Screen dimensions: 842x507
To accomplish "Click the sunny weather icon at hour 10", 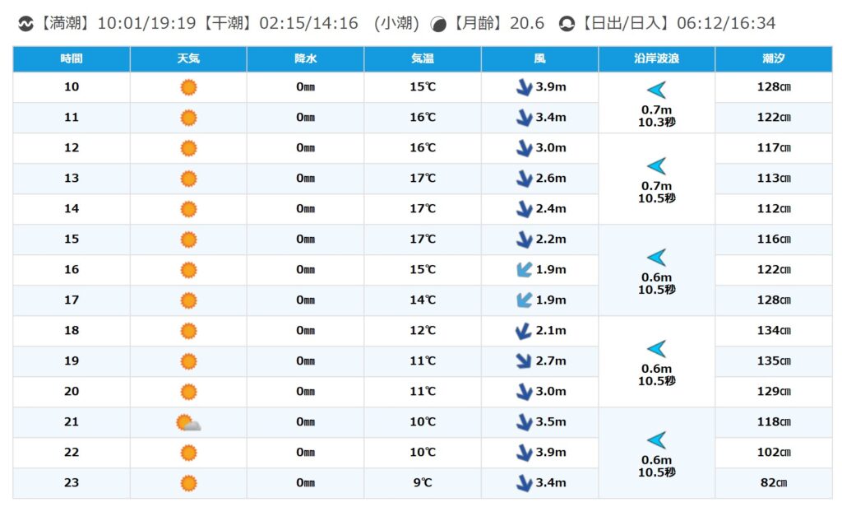I will click(x=188, y=87).
